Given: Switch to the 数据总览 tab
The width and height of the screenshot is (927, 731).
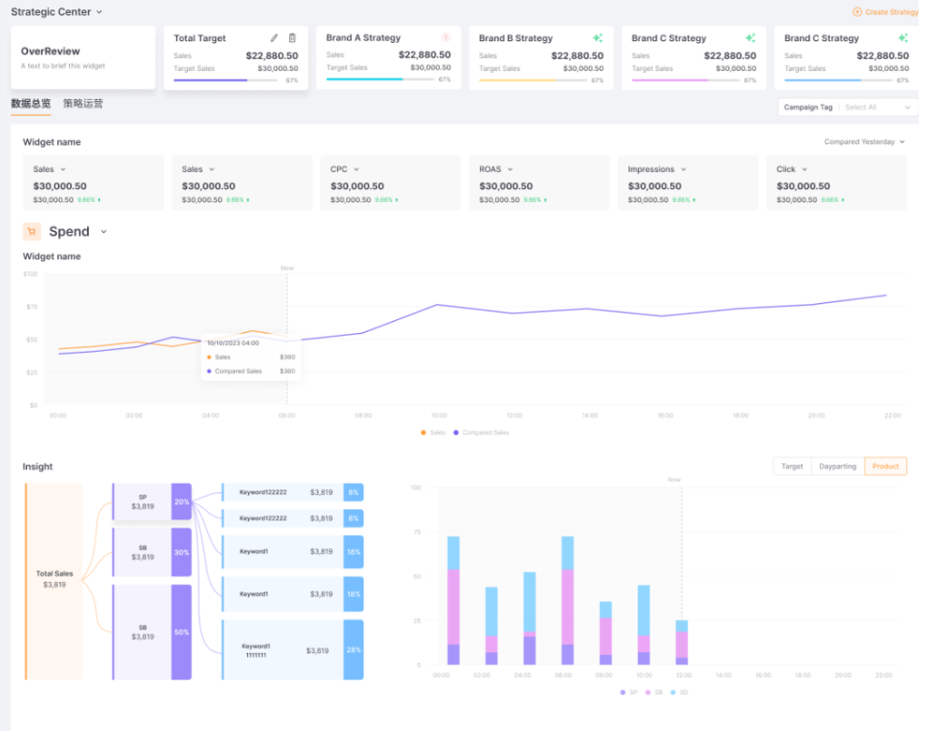Looking at the screenshot, I should [31, 103].
